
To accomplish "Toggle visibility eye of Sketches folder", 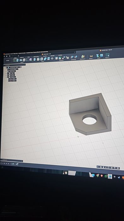I will [8, 77].
